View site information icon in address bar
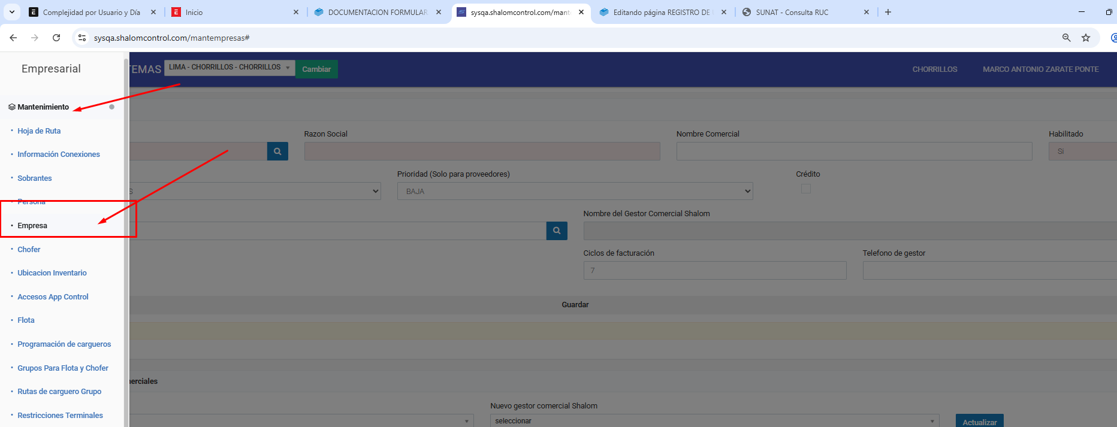 (82, 38)
